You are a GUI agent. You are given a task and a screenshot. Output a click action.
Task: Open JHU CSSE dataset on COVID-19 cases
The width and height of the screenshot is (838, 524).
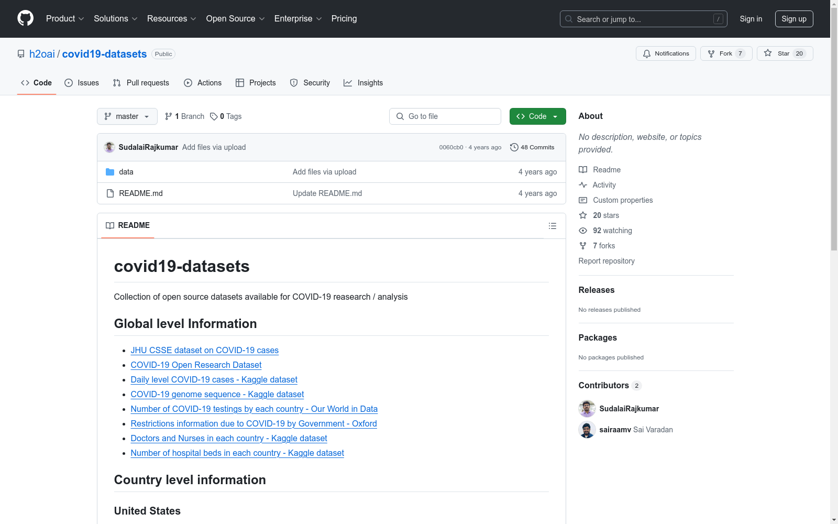(205, 350)
